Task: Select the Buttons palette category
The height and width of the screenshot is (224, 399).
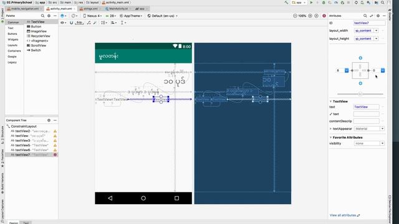Action: pos(12,34)
